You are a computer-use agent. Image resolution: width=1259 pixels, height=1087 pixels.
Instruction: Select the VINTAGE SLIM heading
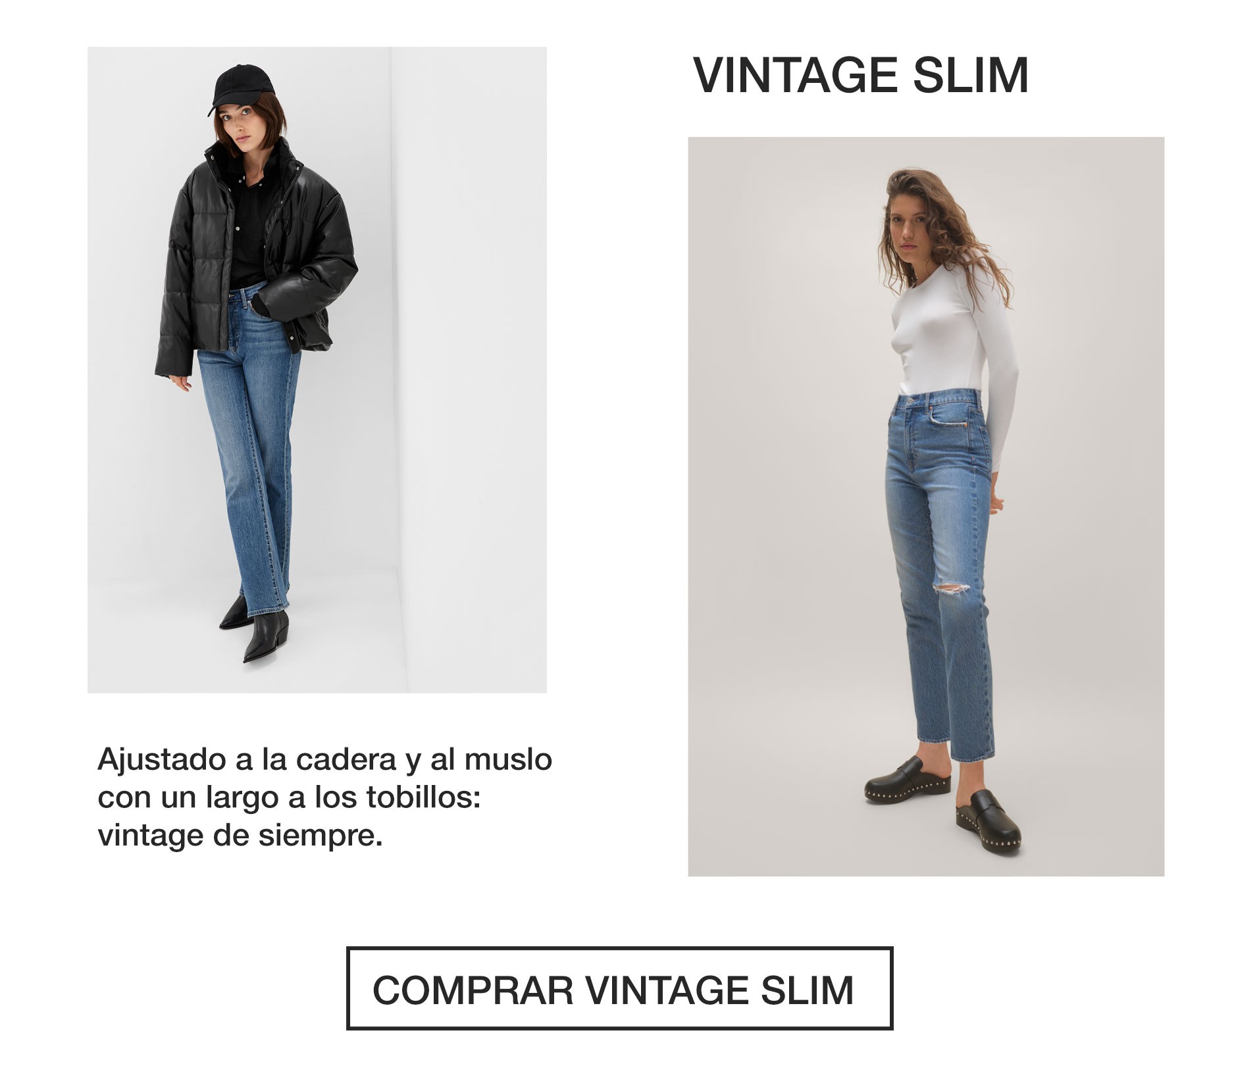click(x=861, y=76)
